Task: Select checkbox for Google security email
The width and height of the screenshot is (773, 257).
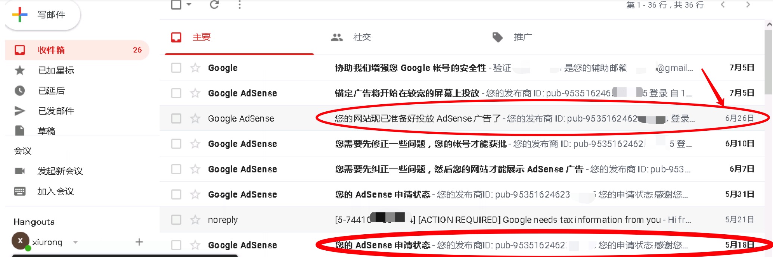Action: (x=176, y=68)
